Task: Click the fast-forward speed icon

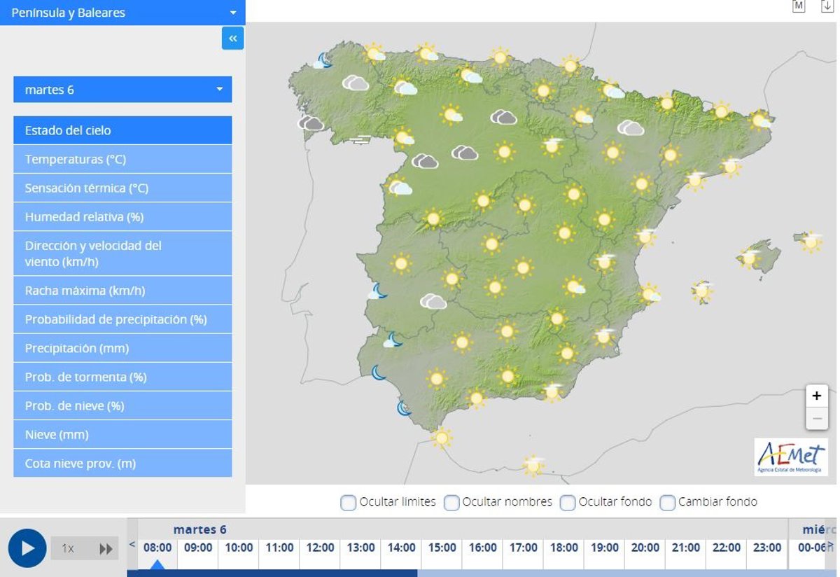Action: 106,548
